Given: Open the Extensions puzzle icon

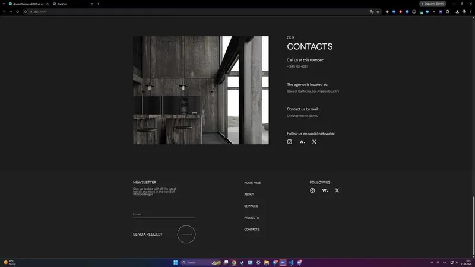Looking at the screenshot, I should [x=448, y=11].
